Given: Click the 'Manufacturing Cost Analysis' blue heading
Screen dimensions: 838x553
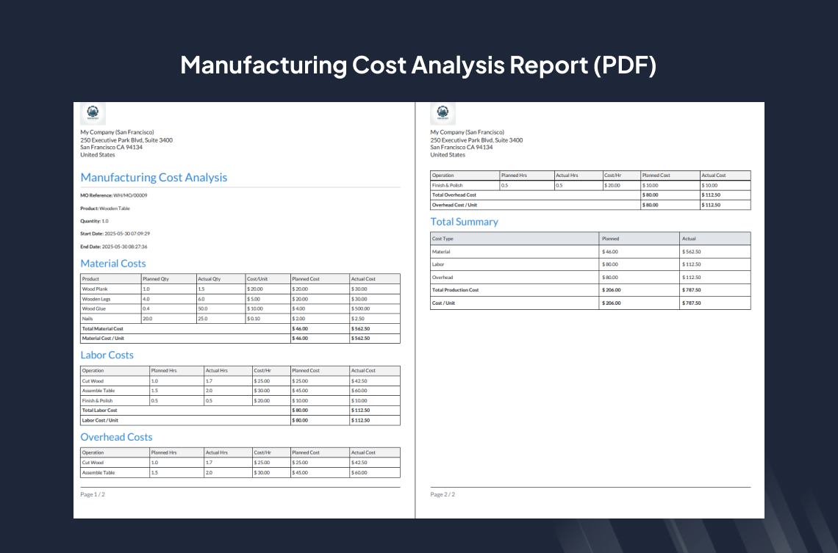Looking at the screenshot, I should tap(154, 177).
